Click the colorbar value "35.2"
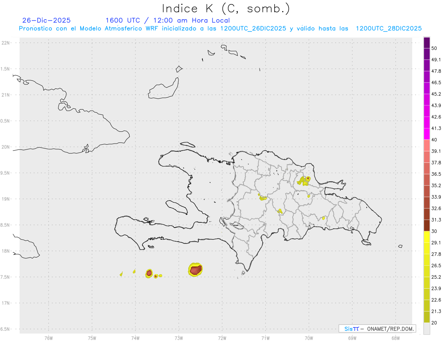Screen dimensions: 444x343 (436, 185)
